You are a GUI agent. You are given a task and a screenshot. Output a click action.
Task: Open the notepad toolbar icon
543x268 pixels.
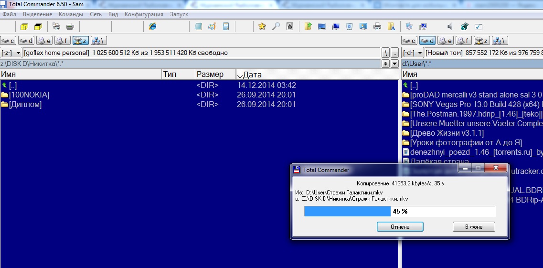click(198, 27)
